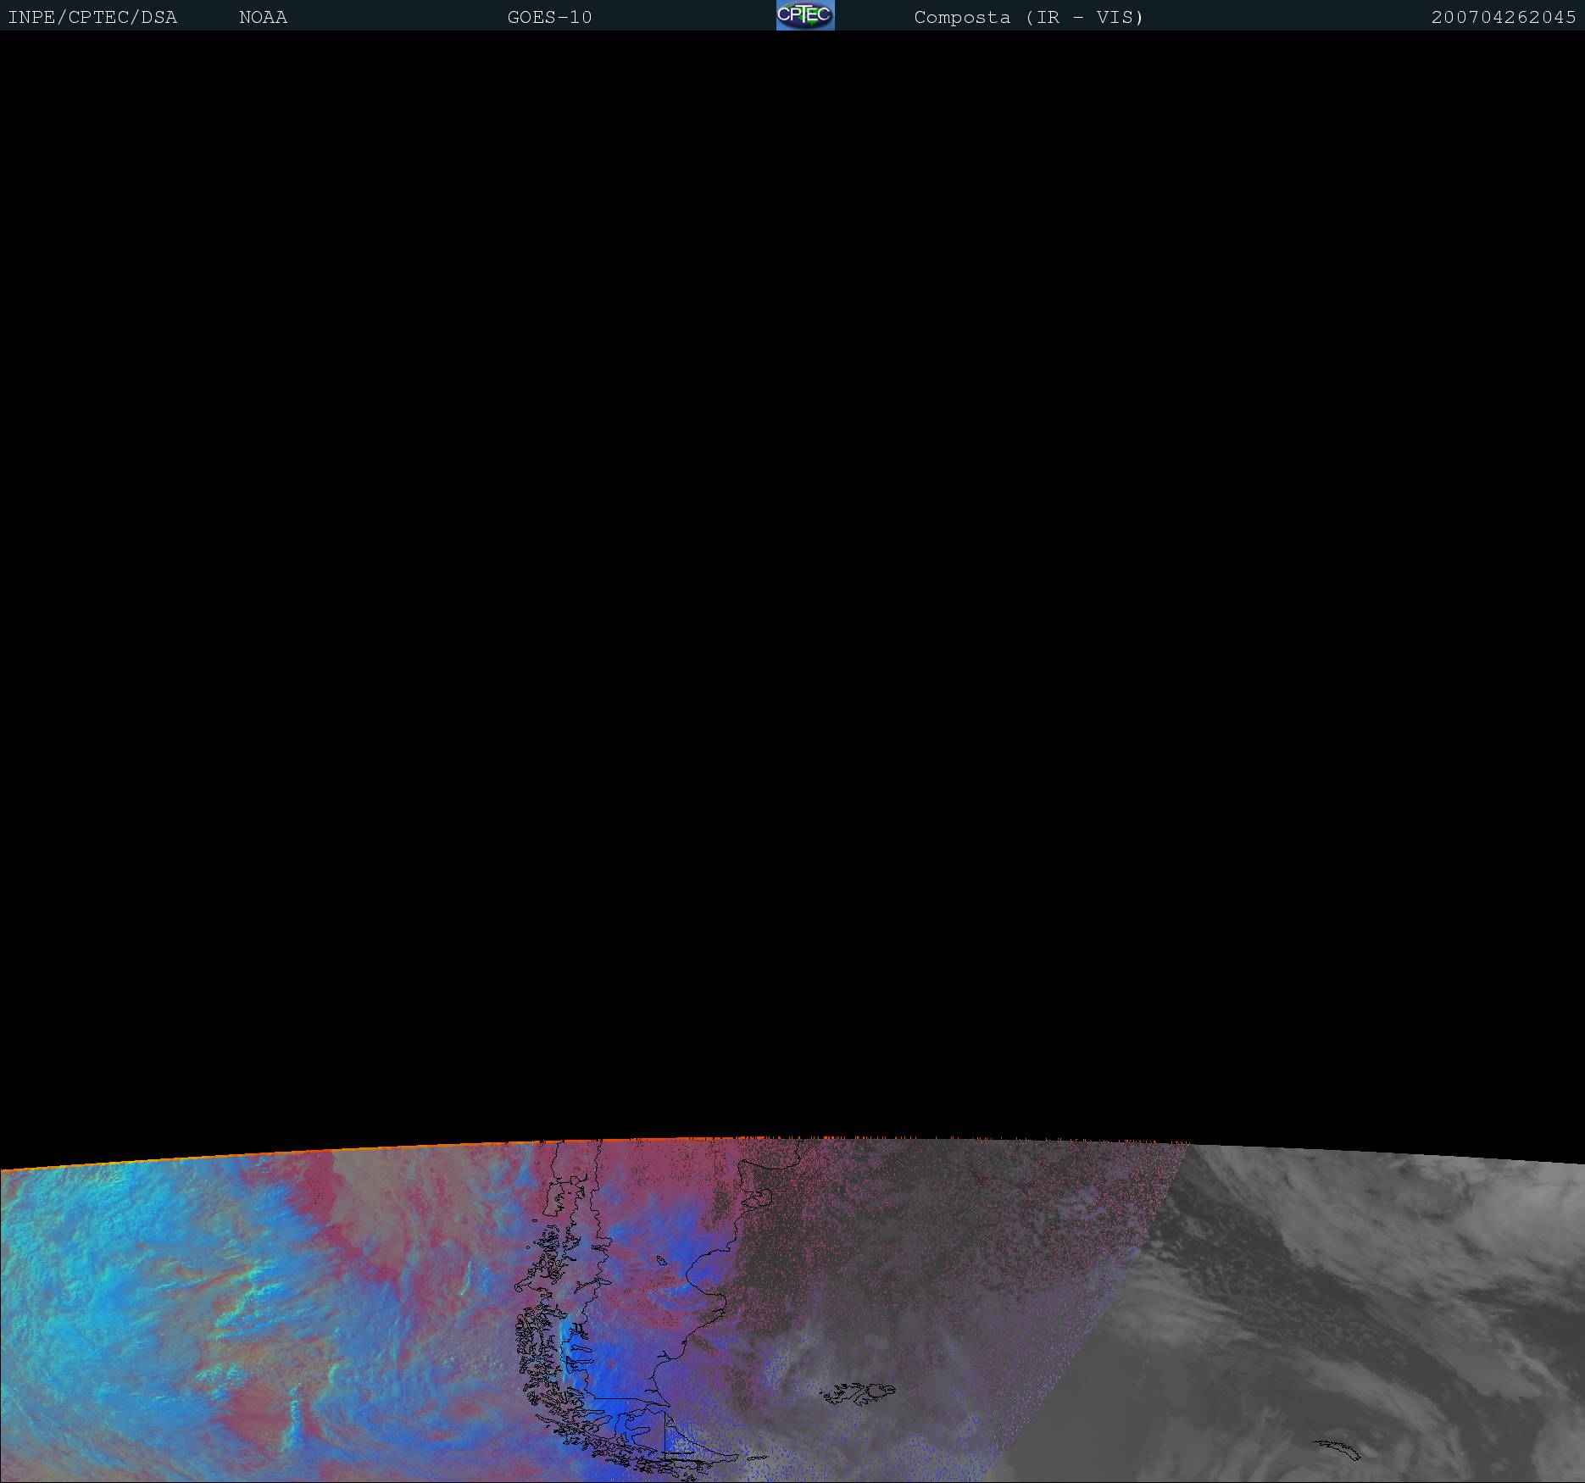Click the Composta (IR - VIS) title
The image size is (1585, 1483).
[1029, 18]
